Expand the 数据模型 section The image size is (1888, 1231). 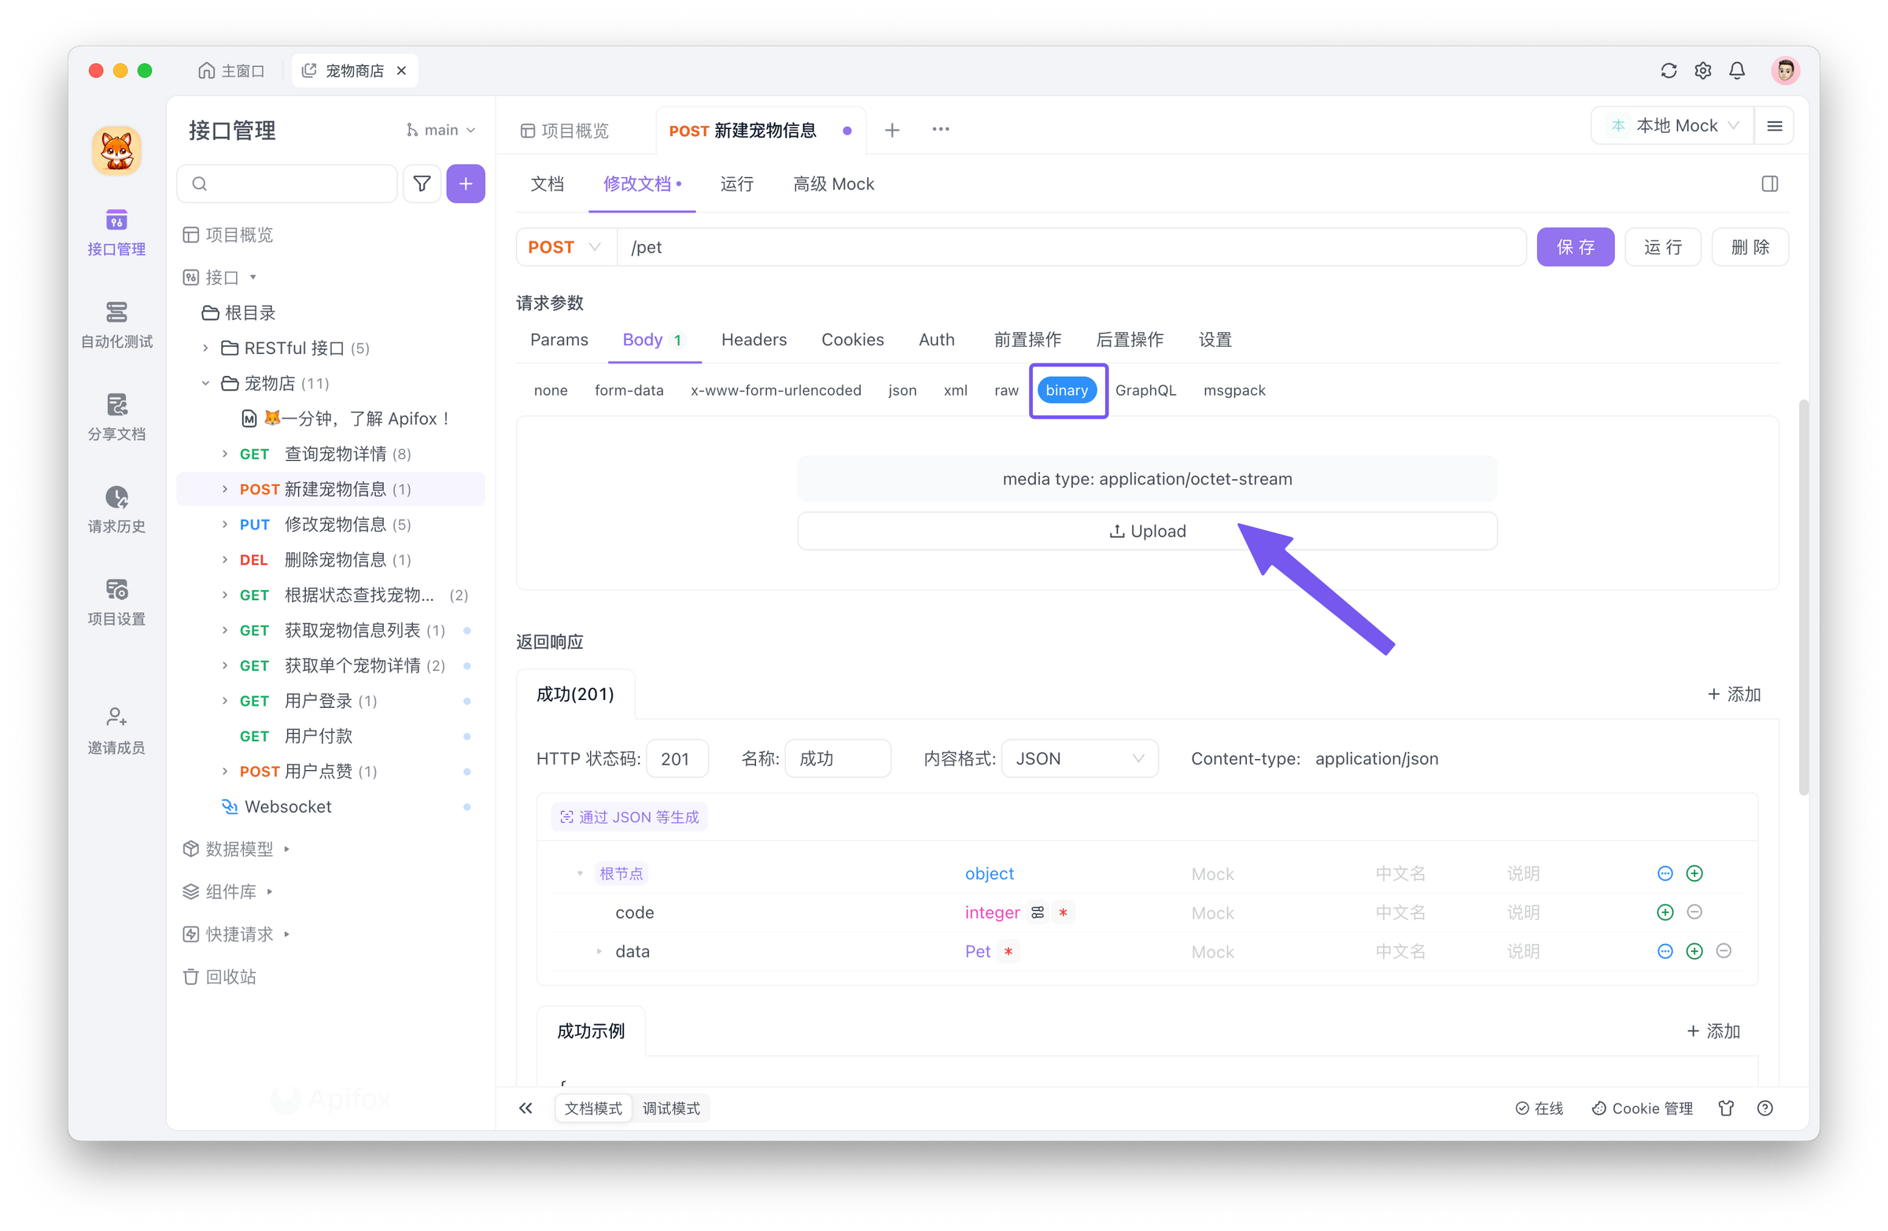(287, 849)
